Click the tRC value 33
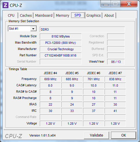Image resolution: width=140 pixels, height=142 pixels. click(x=72, y=111)
